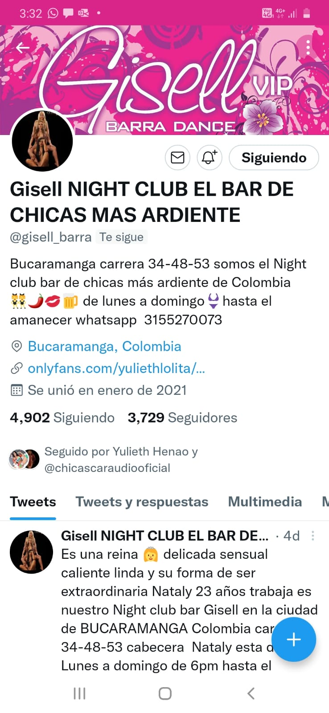Open direct message envelope icon
The image size is (329, 713).
178,158
